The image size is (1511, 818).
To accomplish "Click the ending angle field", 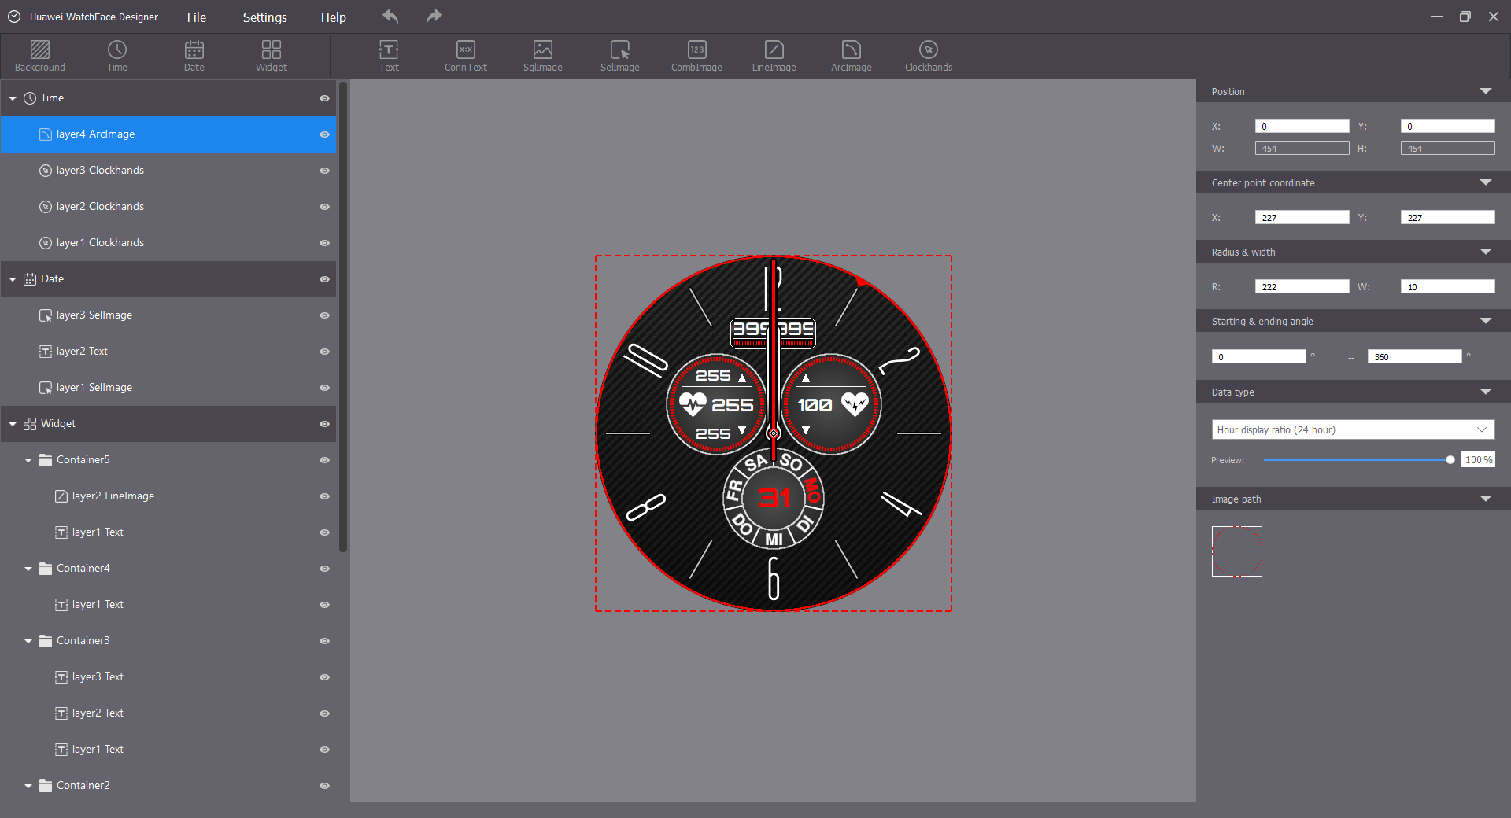I will (1414, 356).
